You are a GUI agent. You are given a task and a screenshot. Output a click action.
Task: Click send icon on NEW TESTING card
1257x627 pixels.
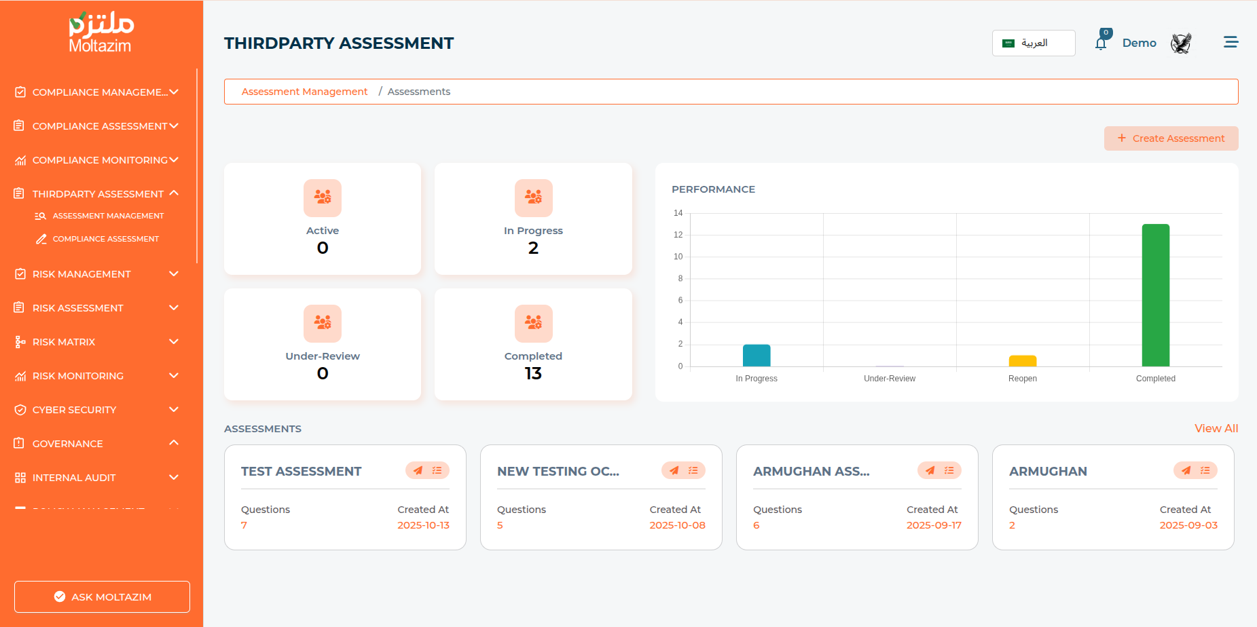(x=674, y=470)
